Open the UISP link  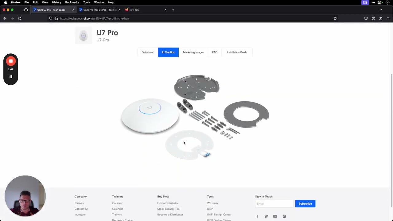coord(210,209)
